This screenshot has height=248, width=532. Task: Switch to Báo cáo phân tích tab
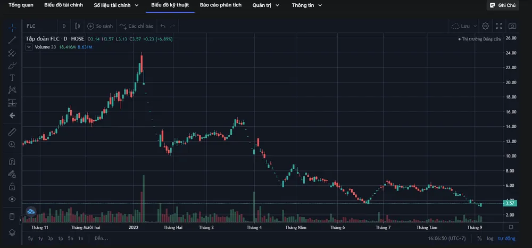tap(220, 5)
